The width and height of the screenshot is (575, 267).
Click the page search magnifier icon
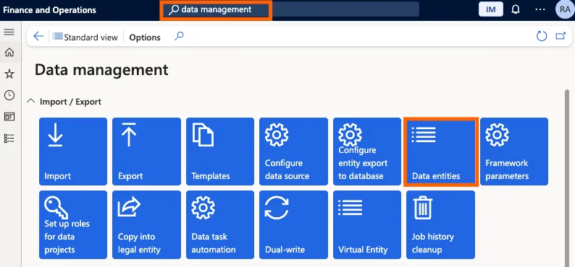(179, 36)
